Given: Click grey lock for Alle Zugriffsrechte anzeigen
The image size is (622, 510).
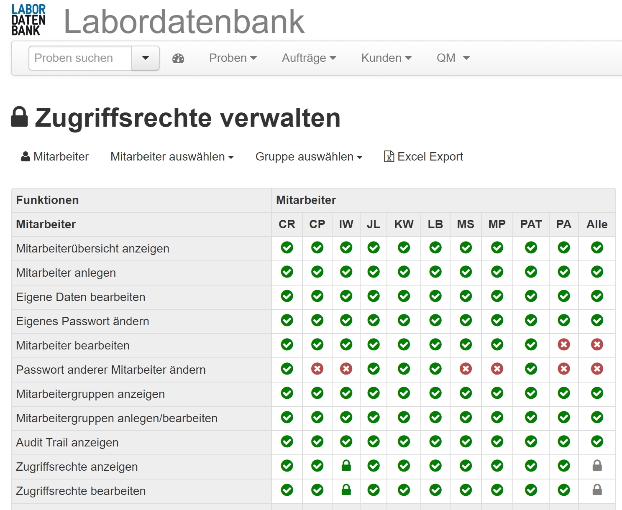Looking at the screenshot, I should pos(597,466).
